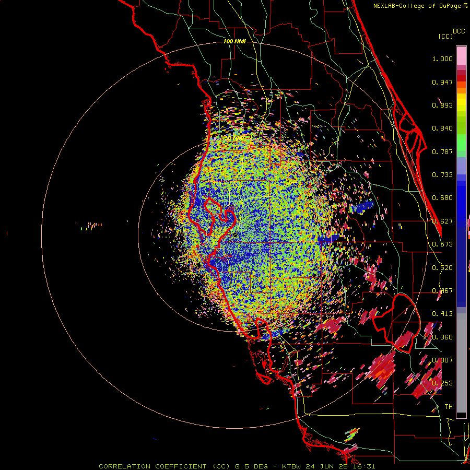Image resolution: width=470 pixels, height=470 pixels.
Task: Click the Correlation Coefficient caption with KTBW timestamp
Action: click(x=237, y=466)
